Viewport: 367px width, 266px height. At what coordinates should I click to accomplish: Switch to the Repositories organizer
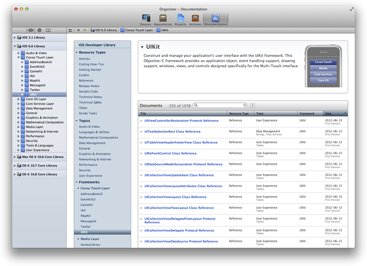tap(163, 19)
